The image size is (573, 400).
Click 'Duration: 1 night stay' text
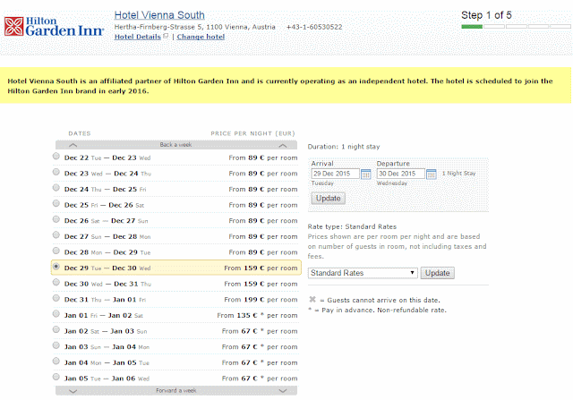[x=344, y=147]
